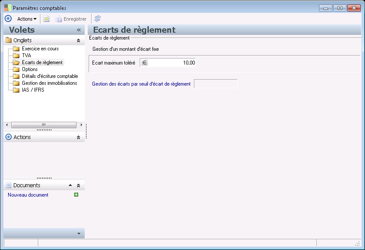The width and height of the screenshot is (365, 250).
Task: Collapse the Actions panel
Action: tap(78, 137)
